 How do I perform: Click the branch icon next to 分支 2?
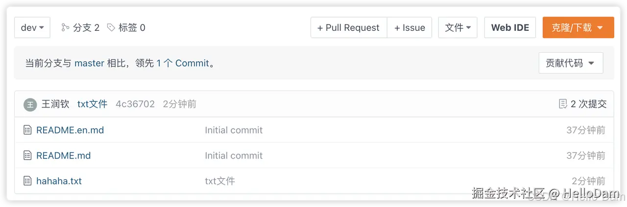point(65,27)
